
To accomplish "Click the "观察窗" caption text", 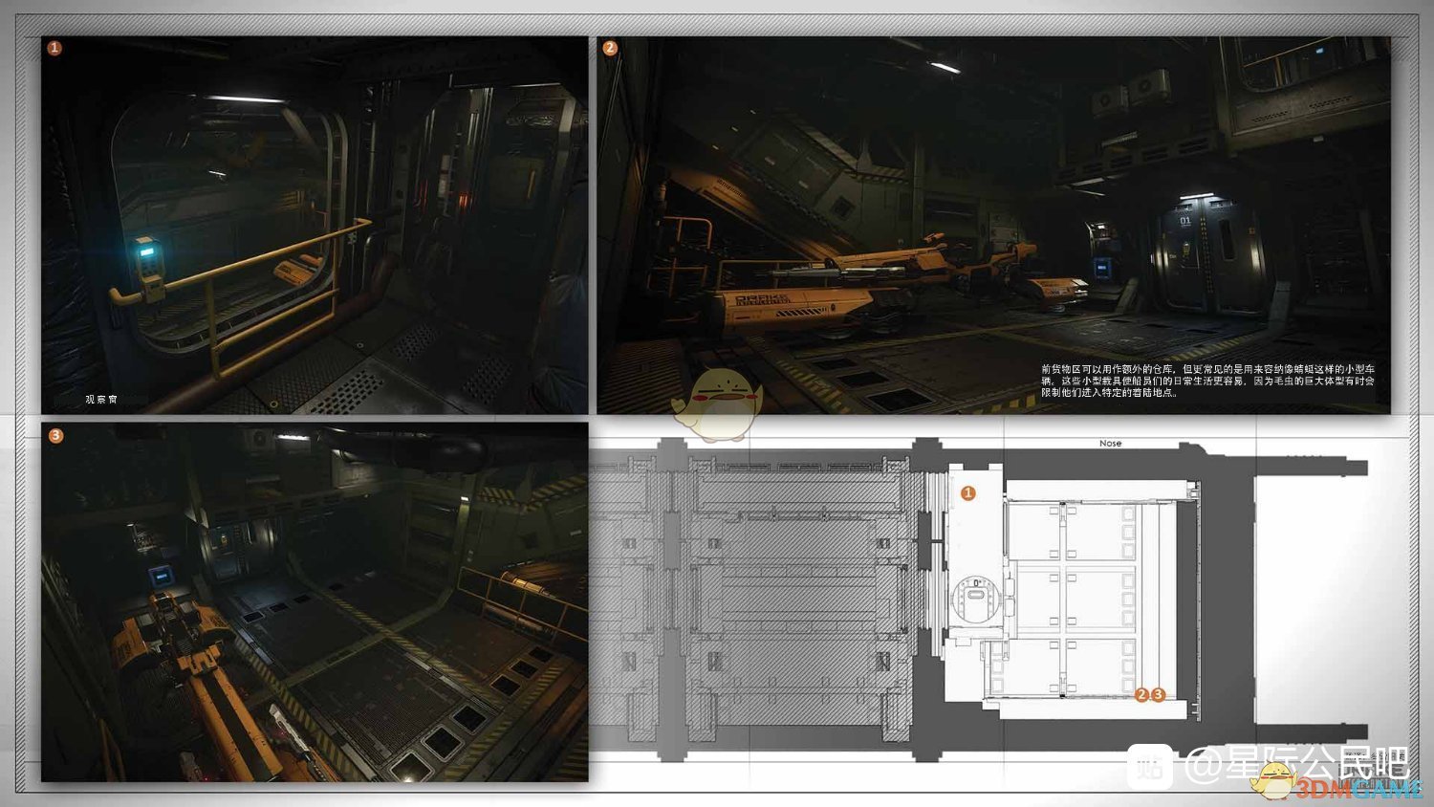I will pyautogui.click(x=101, y=400).
